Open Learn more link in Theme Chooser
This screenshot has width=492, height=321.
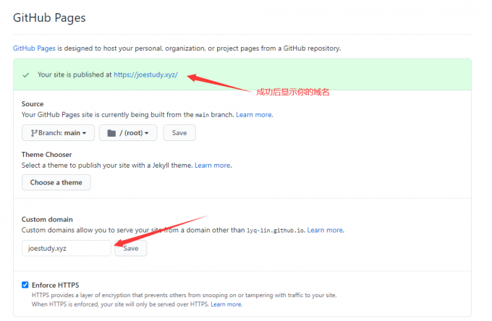[213, 166]
